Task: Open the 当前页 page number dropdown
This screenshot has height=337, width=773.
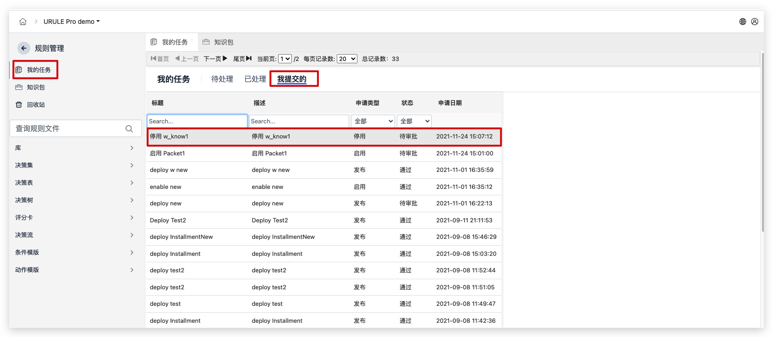Action: click(285, 59)
